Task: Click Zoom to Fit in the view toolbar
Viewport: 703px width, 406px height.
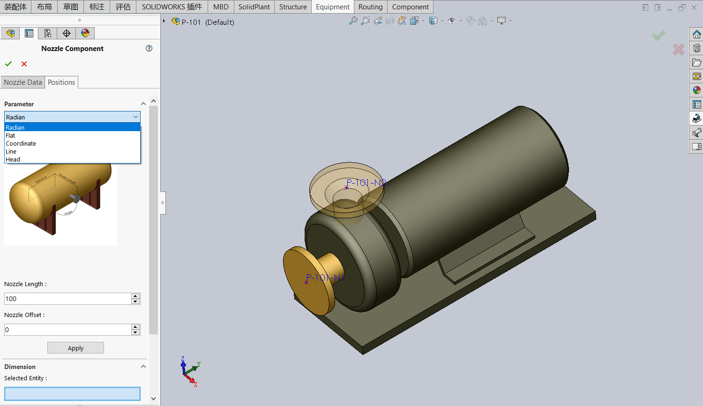Action: pos(353,21)
